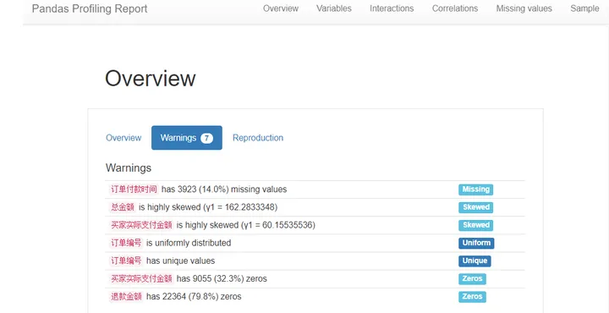The height and width of the screenshot is (313, 609).
Task: Jump to Missing values section
Action: pos(524,8)
